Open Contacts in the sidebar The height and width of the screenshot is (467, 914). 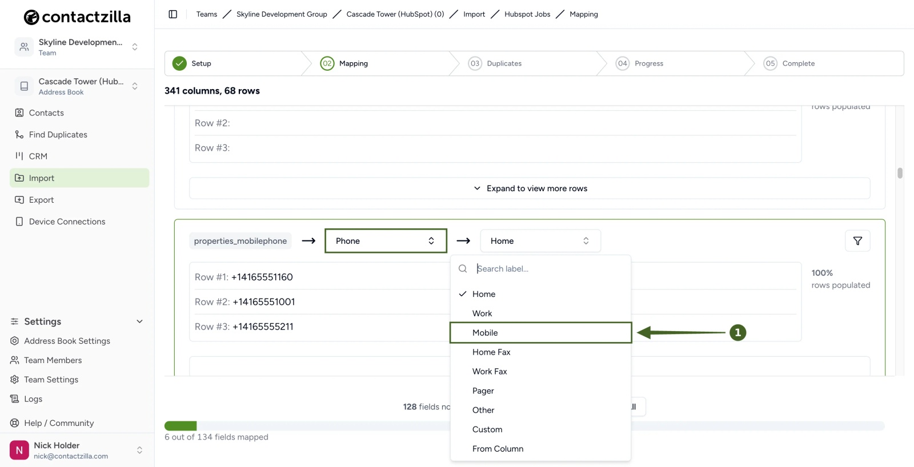[x=79, y=113]
